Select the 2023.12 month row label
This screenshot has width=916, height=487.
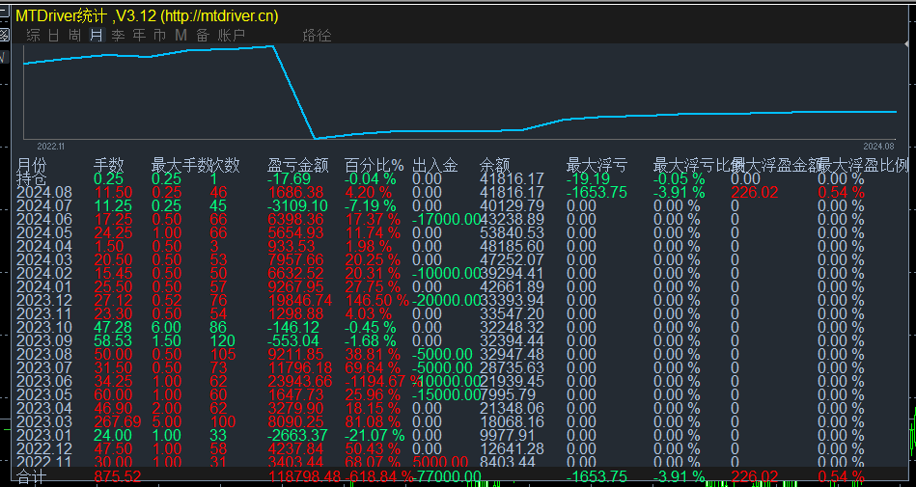pyautogui.click(x=44, y=300)
